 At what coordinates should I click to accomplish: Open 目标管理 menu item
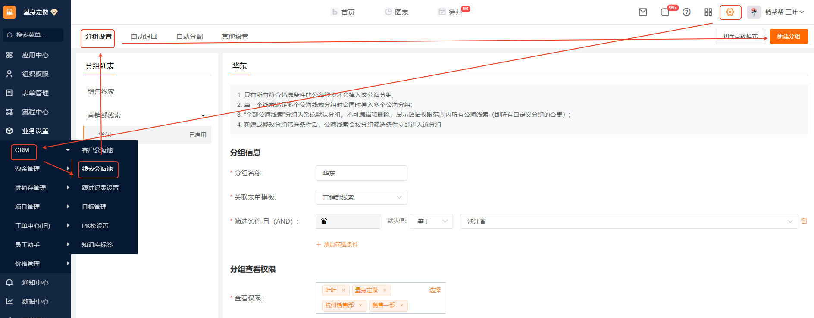coord(94,207)
